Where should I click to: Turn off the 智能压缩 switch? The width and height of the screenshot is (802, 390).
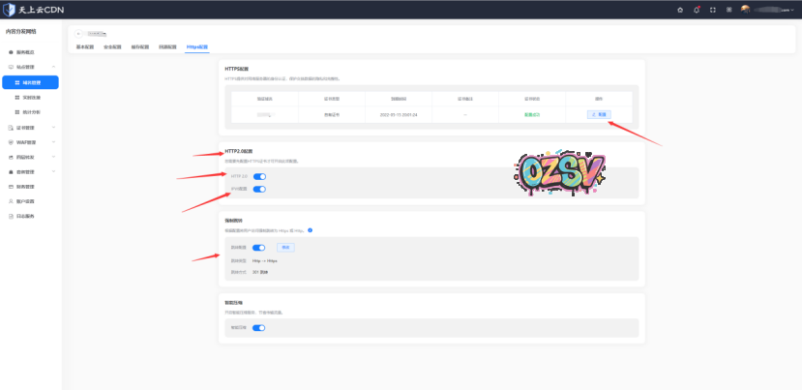(258, 328)
